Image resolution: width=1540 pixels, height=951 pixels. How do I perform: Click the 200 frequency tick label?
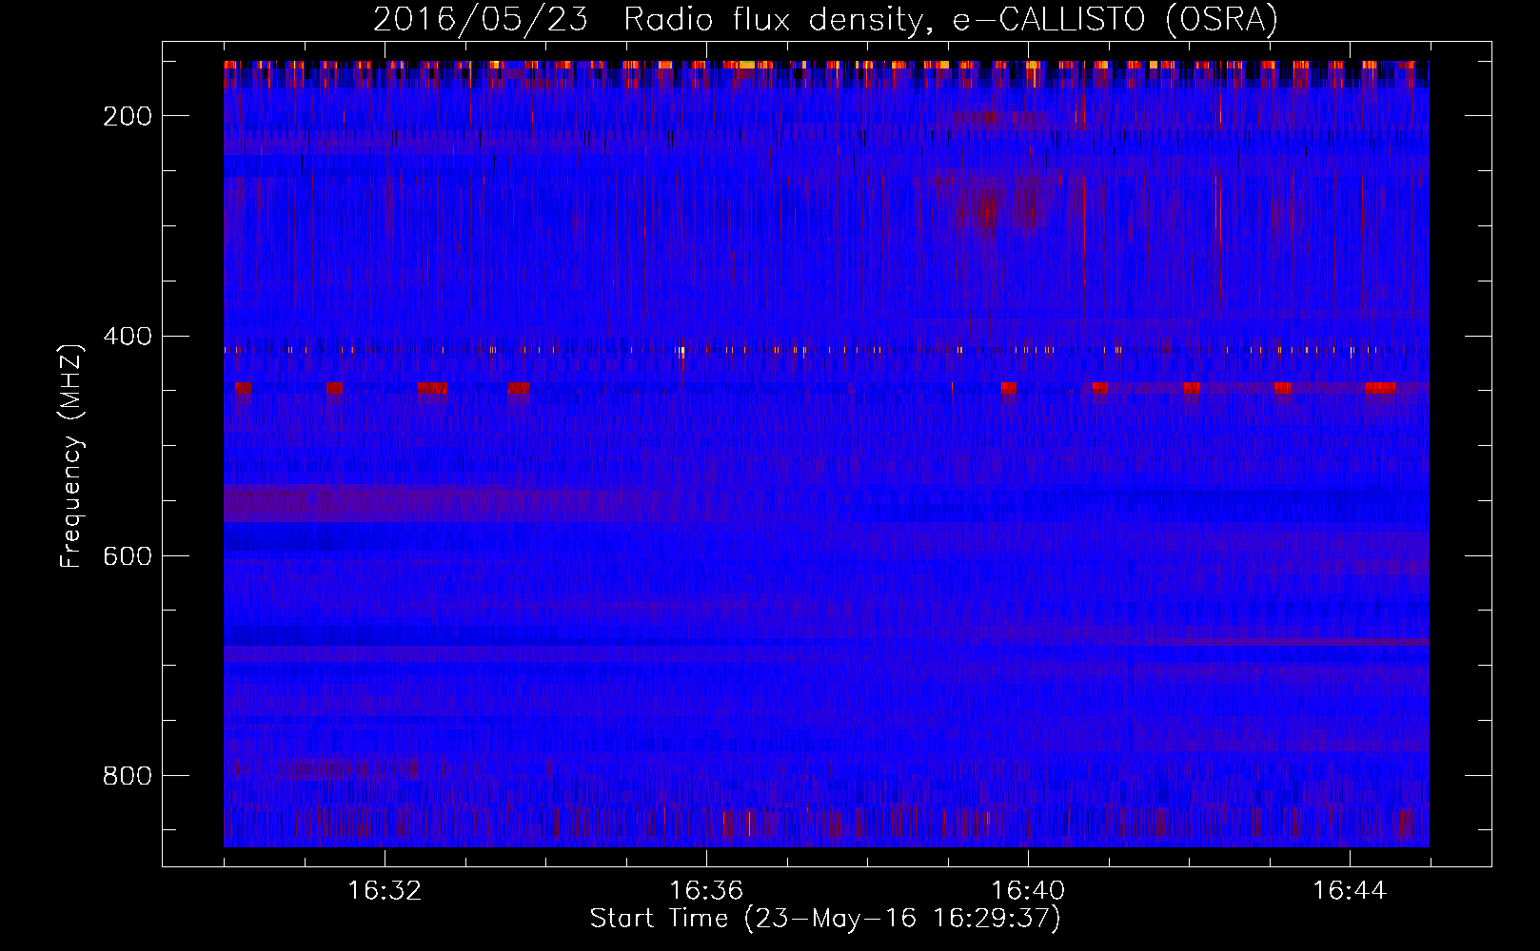pyautogui.click(x=127, y=116)
